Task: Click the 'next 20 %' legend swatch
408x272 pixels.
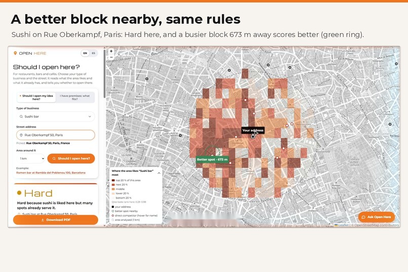Action: [x=113, y=185]
